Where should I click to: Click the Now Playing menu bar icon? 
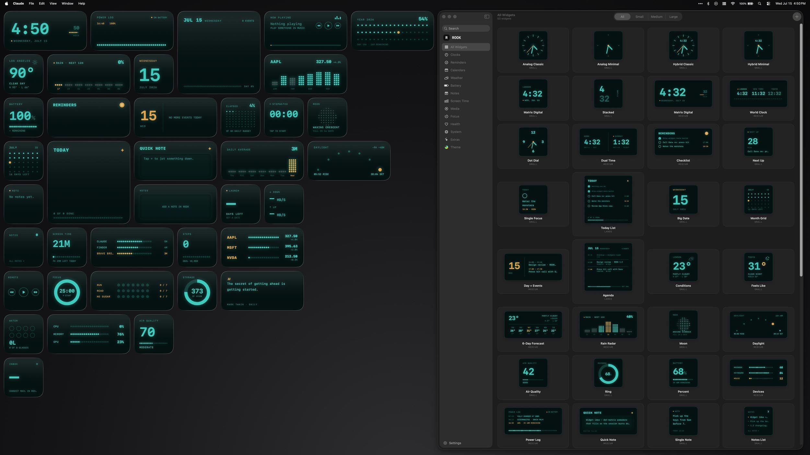716,4
